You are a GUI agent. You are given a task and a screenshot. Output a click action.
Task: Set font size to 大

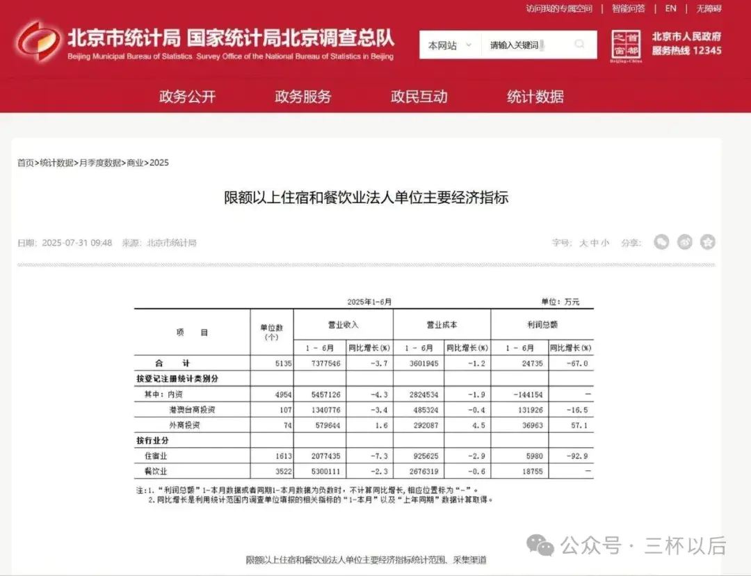pyautogui.click(x=583, y=243)
